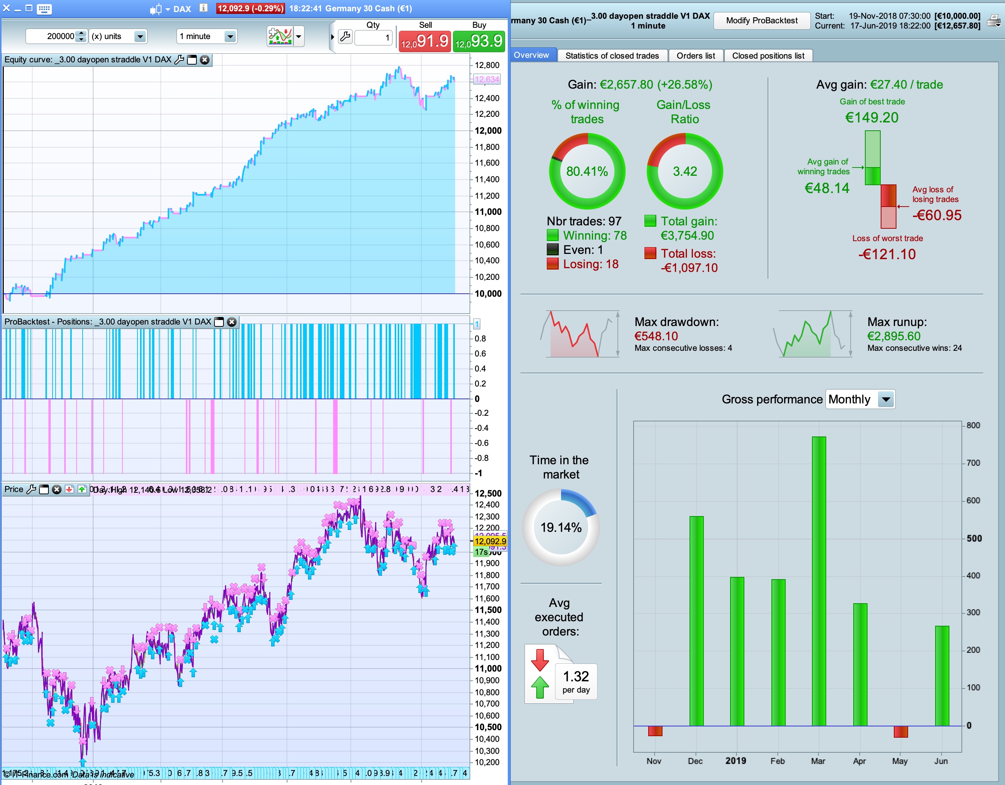The image size is (1005, 785).
Task: Click the green up-arrow buy orders icon on Price panel
Action: [82, 489]
